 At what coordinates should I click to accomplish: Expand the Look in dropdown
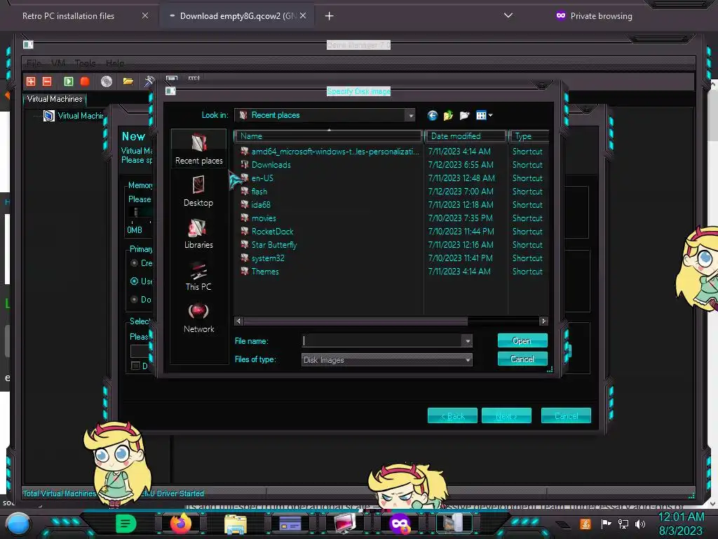[411, 116]
